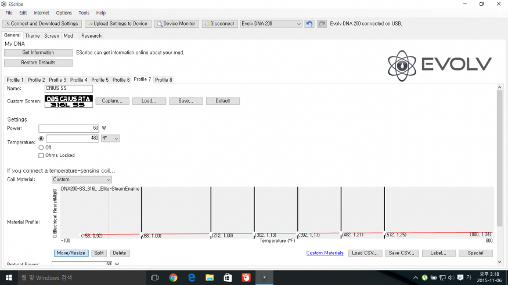
Task: Click the Split button
Action: point(99,253)
